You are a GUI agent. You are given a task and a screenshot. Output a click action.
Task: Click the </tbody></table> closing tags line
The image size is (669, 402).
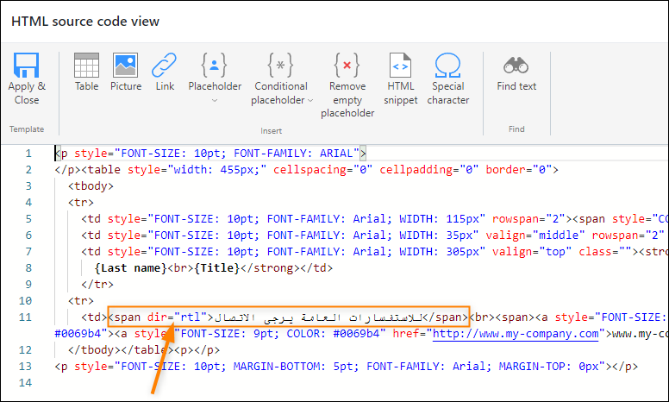(x=117, y=350)
